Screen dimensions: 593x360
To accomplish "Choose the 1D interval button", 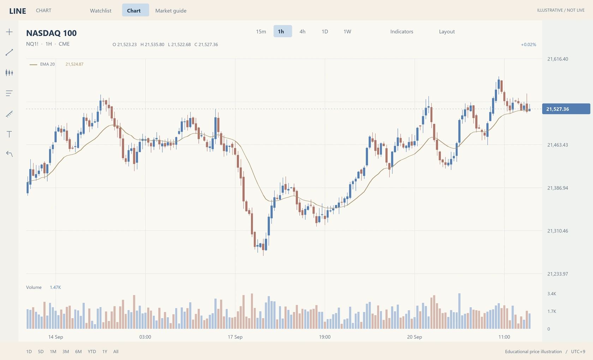I will tap(325, 31).
